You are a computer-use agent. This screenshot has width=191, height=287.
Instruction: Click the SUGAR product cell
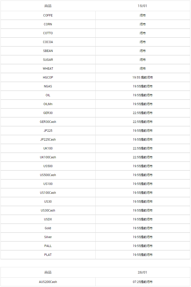(x=48, y=60)
